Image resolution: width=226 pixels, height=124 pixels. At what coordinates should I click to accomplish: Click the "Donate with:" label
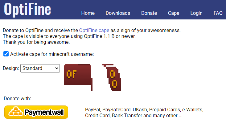(x=18, y=98)
